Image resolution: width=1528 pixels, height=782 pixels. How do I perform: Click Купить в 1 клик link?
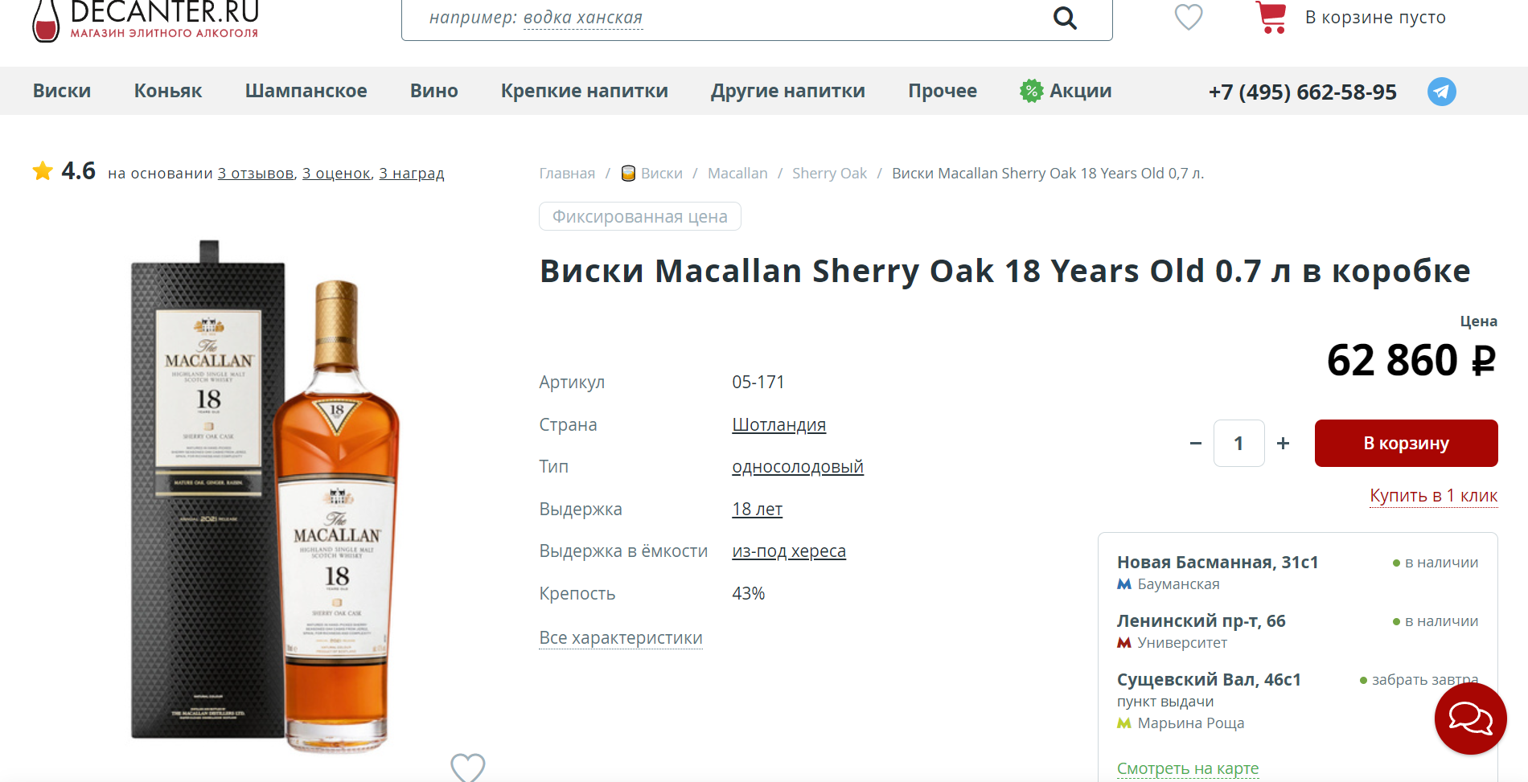pos(1433,496)
